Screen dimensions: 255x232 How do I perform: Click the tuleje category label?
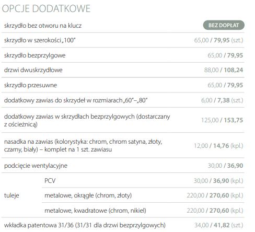coord(11,195)
